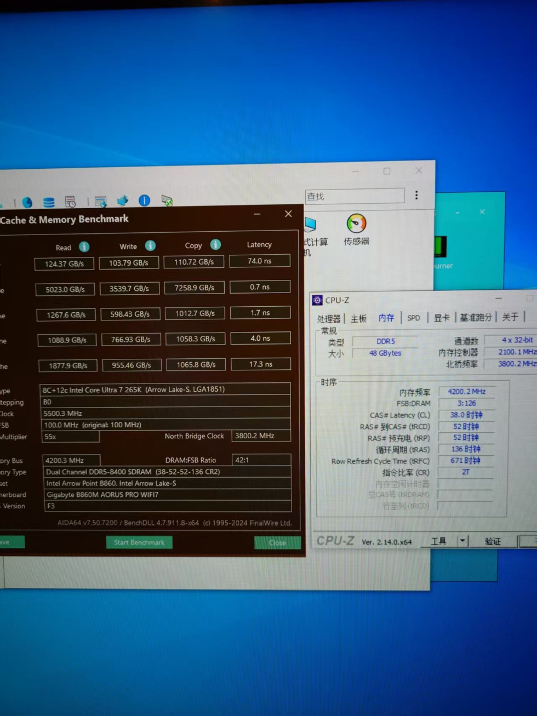Click the 3:126 FSB:DRAM value in CPU-Z
The image size is (537, 716).
click(x=466, y=403)
